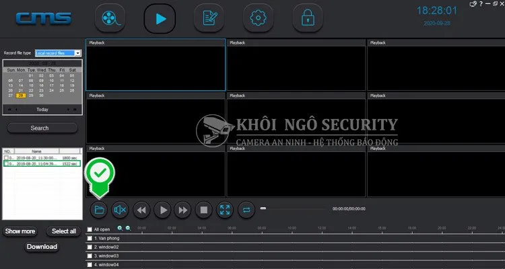Check the All open checkbox

[90, 229]
